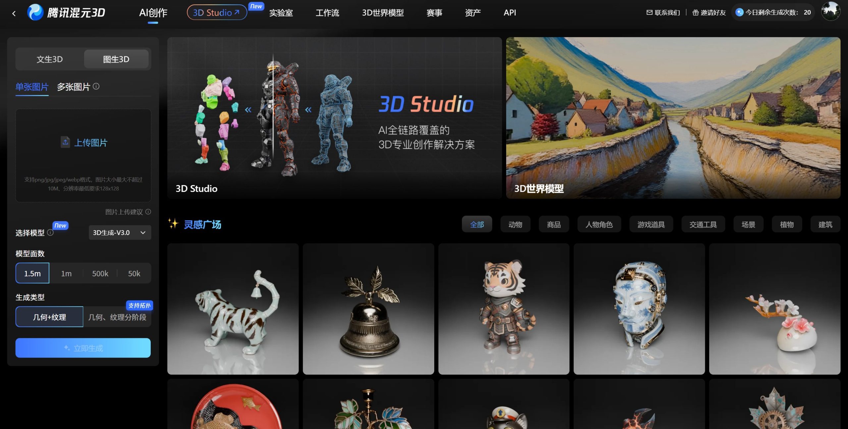Click the info icon beside 选择模型
The height and width of the screenshot is (429, 848).
pos(50,232)
